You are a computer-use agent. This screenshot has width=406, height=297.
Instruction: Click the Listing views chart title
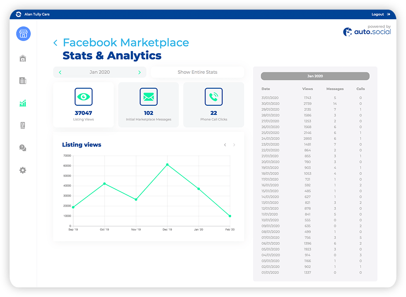(x=82, y=145)
